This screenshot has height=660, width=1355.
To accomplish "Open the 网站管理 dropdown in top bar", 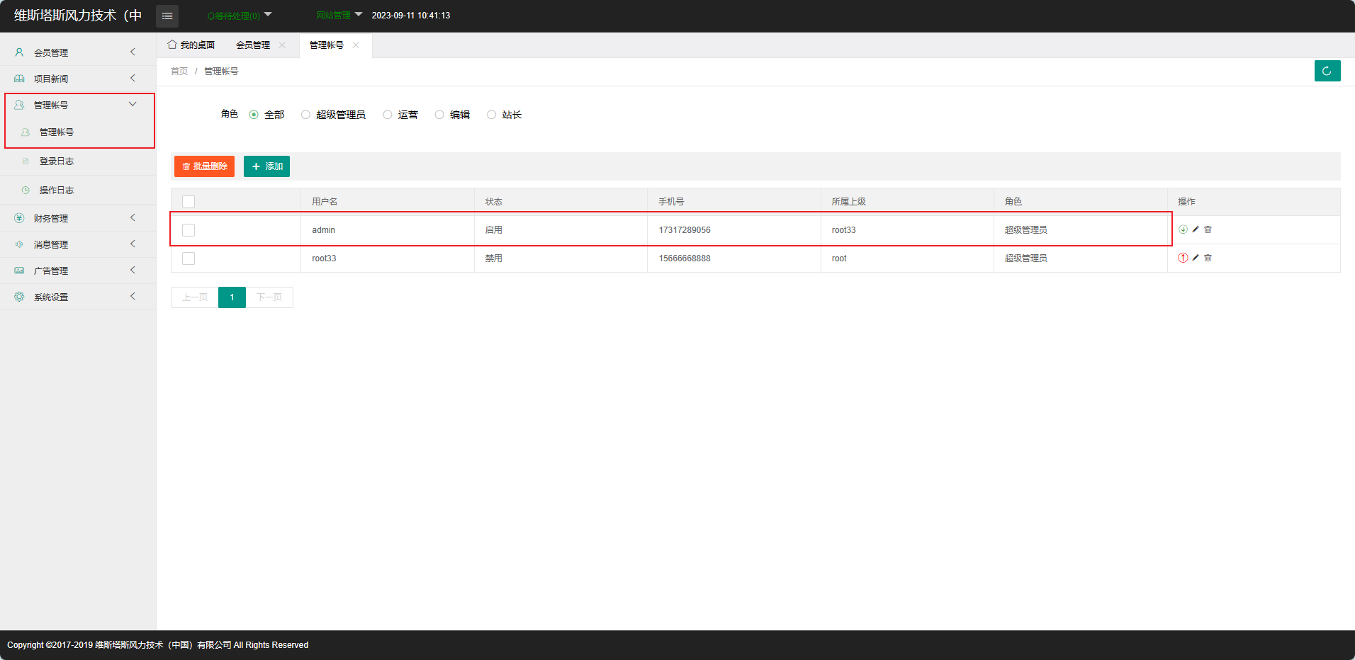I will tap(339, 16).
